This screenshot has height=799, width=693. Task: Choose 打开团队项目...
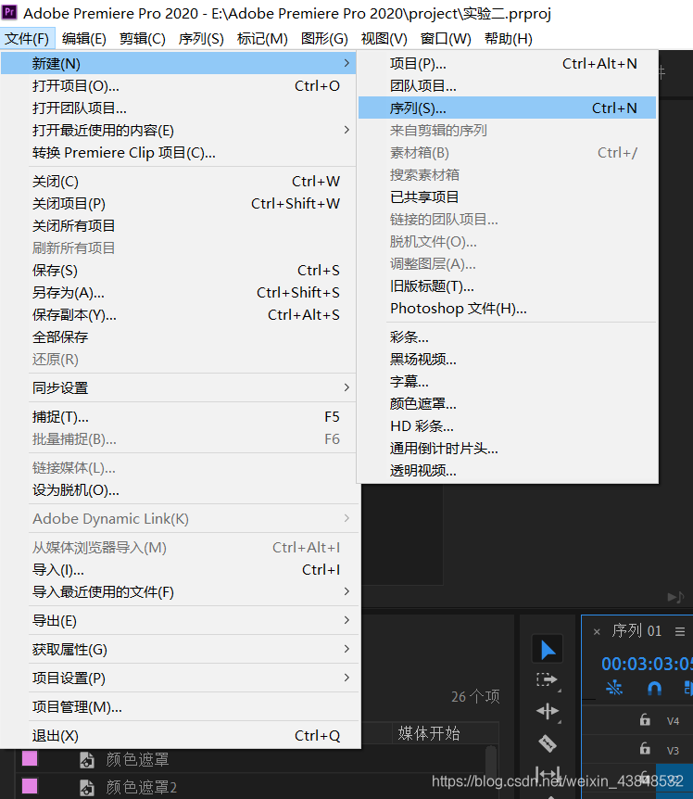pyautogui.click(x=178, y=108)
